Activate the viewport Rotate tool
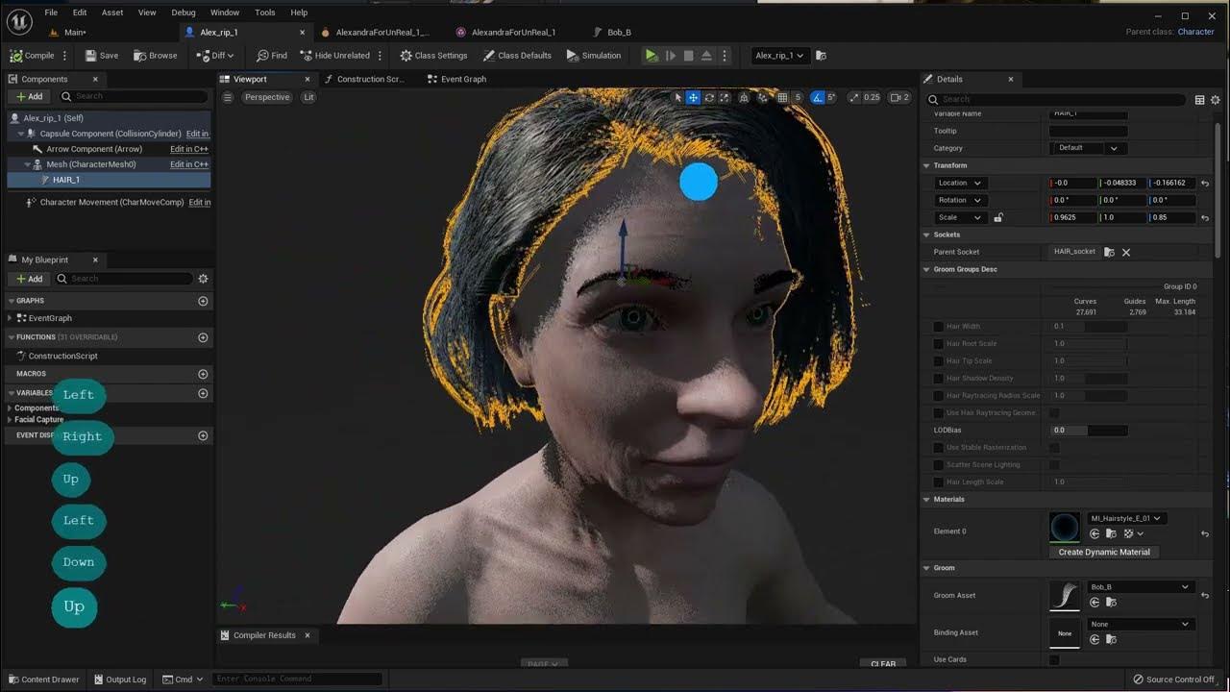 click(709, 97)
